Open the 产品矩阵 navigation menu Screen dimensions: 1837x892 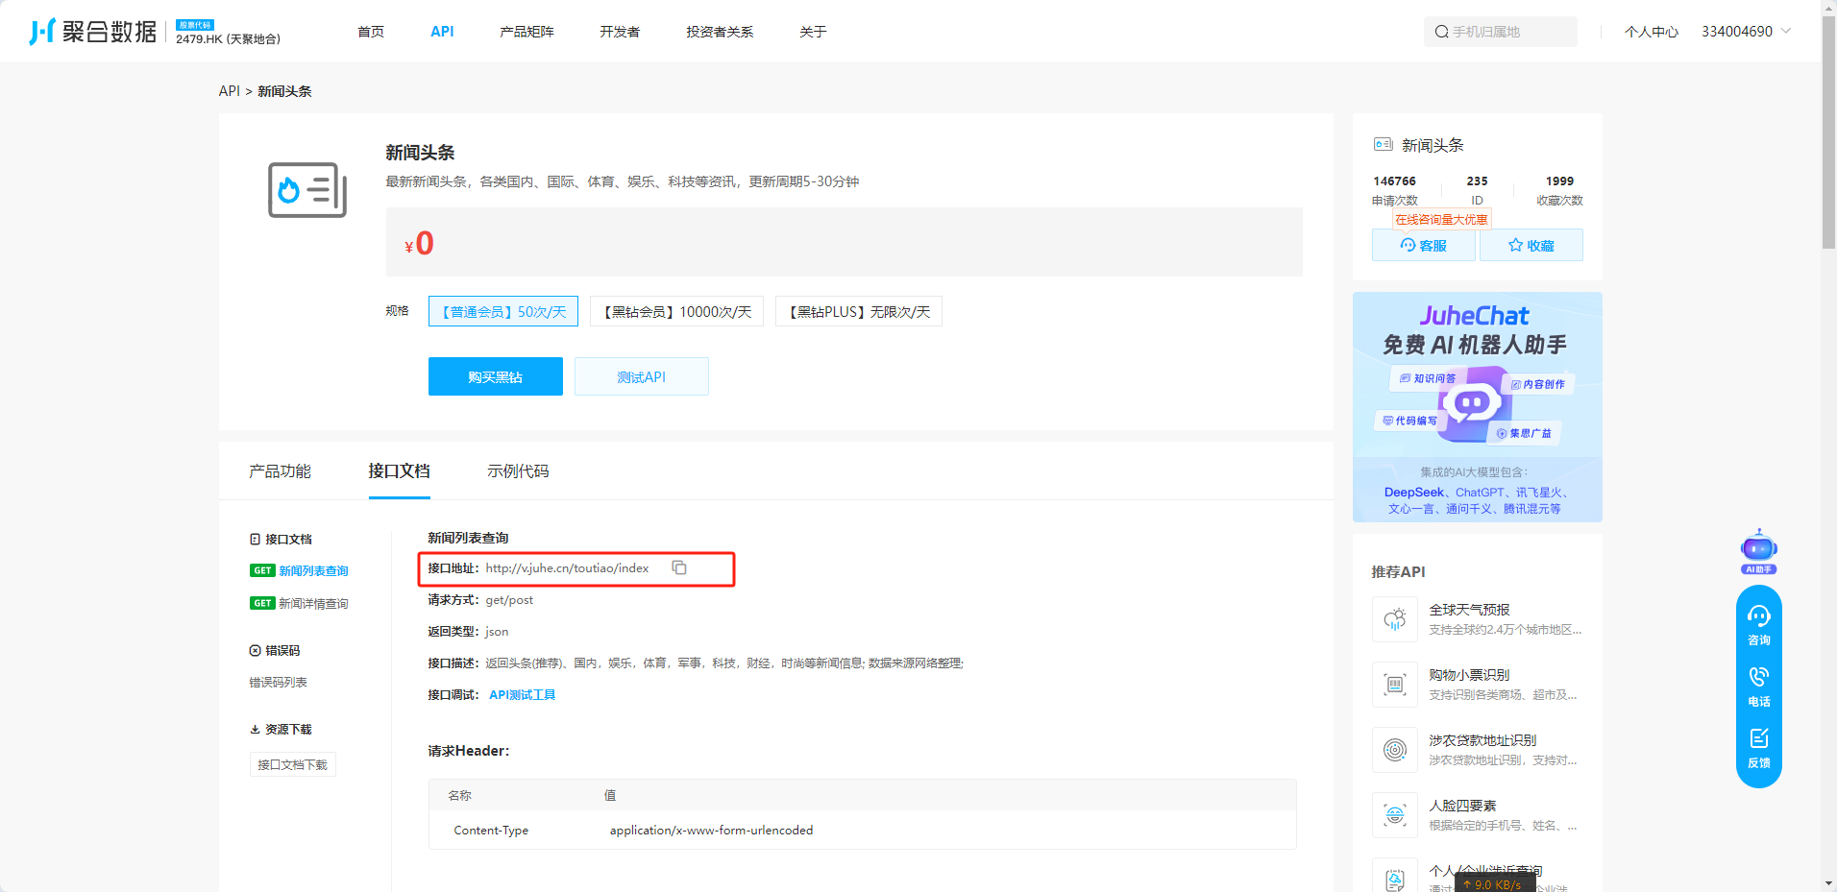coord(527,32)
